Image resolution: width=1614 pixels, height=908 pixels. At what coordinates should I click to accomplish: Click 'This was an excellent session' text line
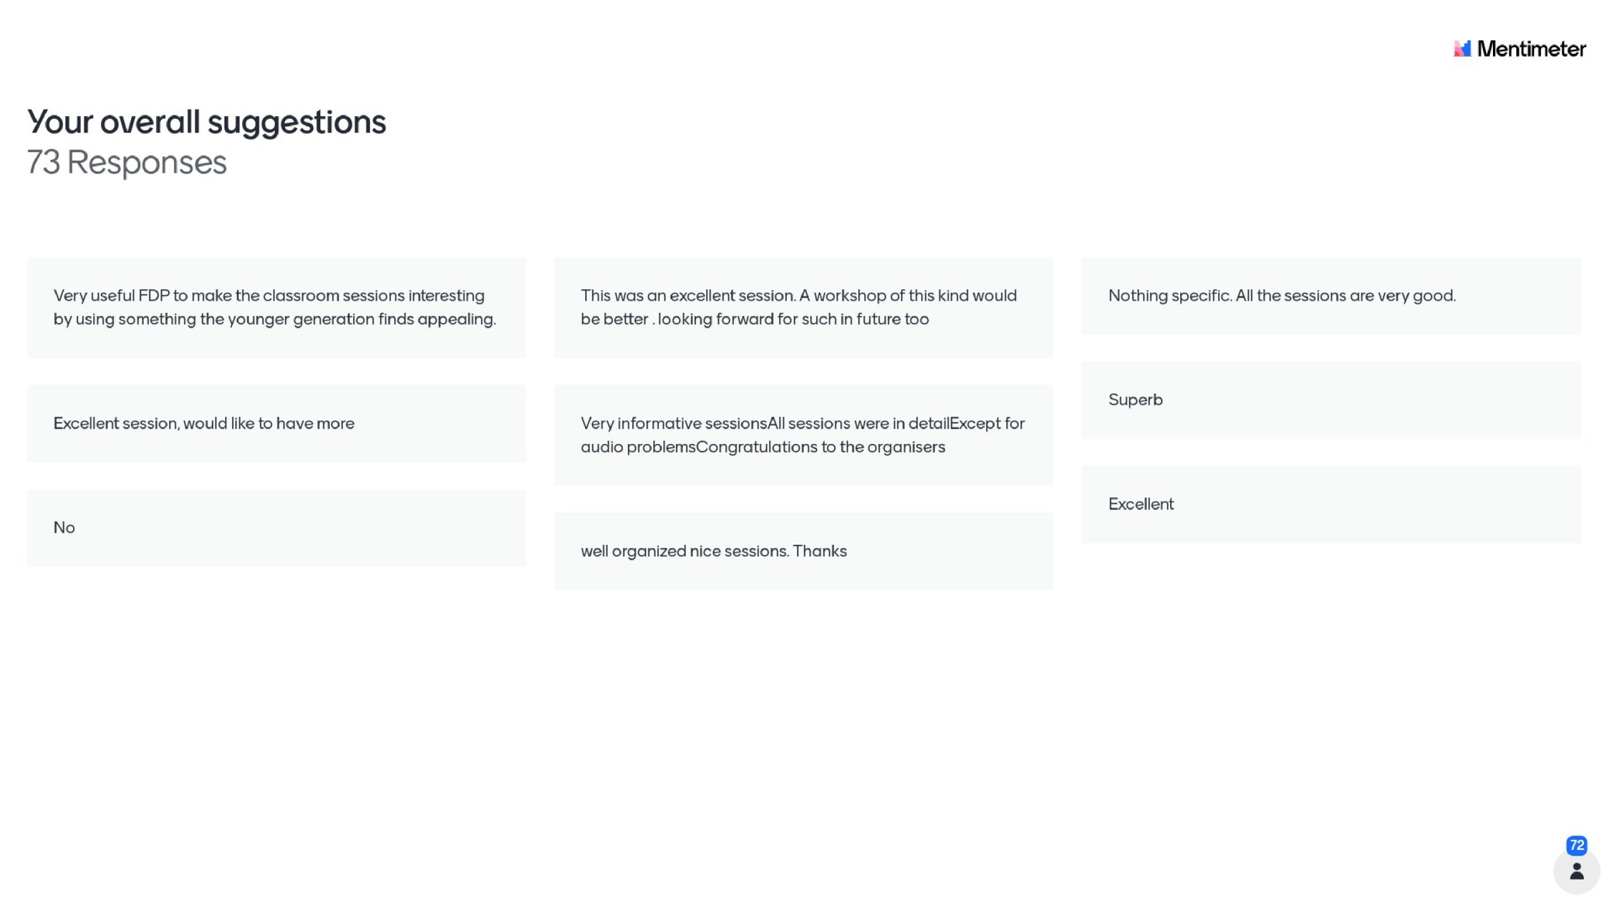point(798,296)
